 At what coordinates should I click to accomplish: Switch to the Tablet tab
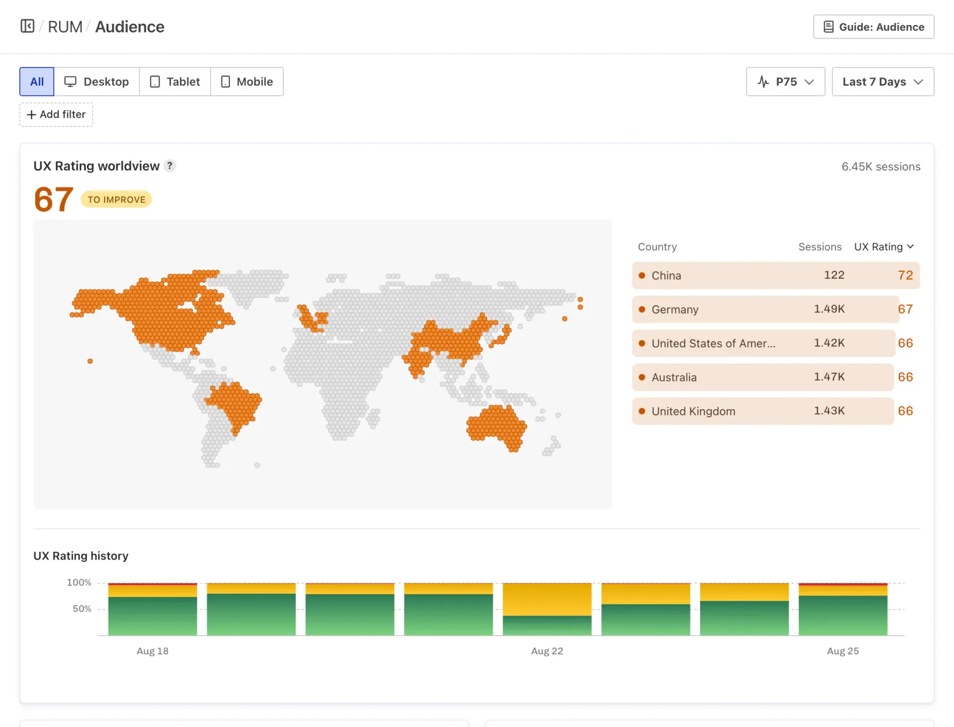(175, 82)
